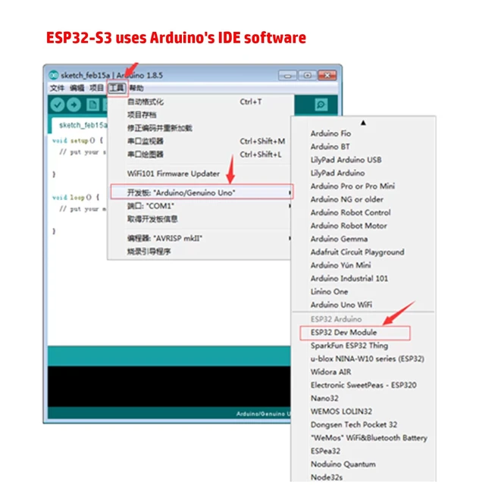Open the 文件 menu
This screenshot has width=485, height=485.
(57, 88)
